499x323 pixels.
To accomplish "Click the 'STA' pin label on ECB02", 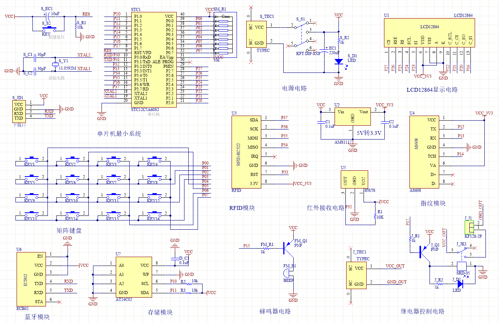I will point(39,301).
